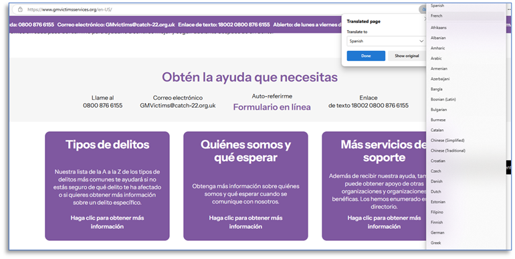Click the 'Auto-referirme' label
Screen dimensions: 515x259
coord(272,96)
